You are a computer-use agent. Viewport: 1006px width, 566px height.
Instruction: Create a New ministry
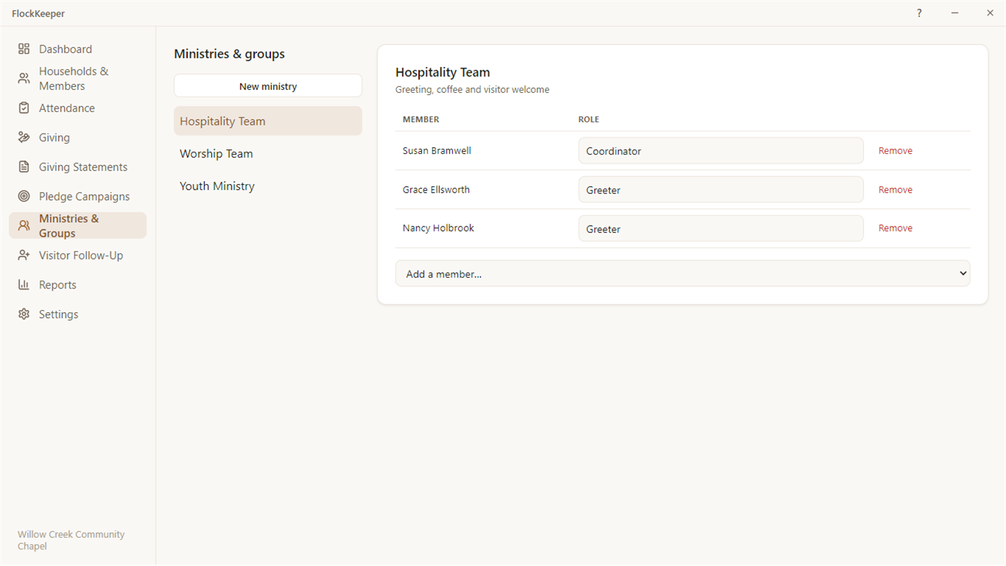pos(268,86)
